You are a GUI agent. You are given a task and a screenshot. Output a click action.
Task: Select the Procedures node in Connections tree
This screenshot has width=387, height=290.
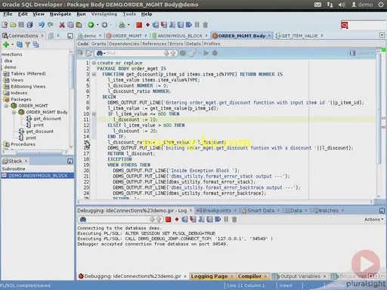click(23, 144)
